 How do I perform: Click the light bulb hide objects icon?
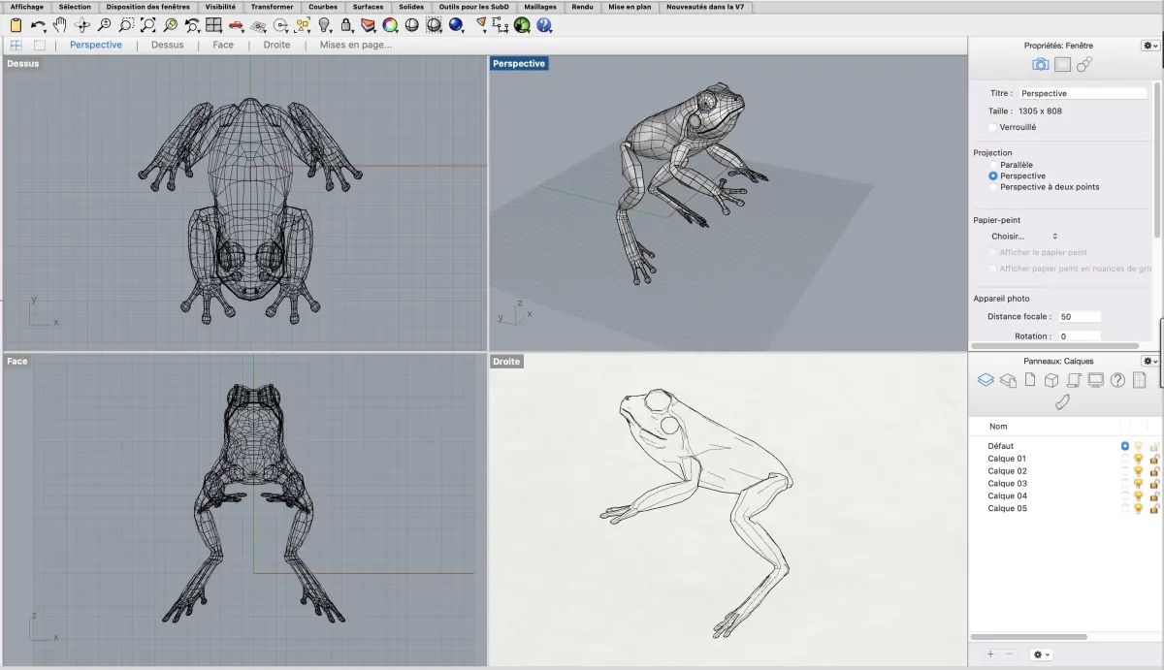(323, 24)
